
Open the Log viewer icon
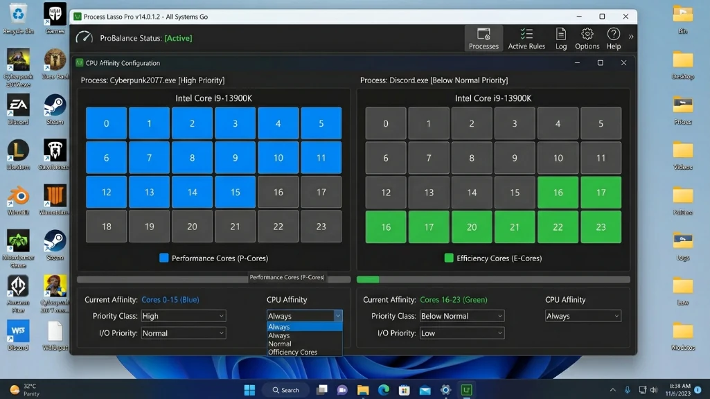coord(560,39)
